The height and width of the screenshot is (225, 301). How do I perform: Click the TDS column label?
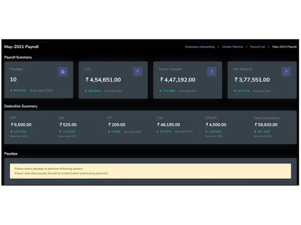pos(160,118)
